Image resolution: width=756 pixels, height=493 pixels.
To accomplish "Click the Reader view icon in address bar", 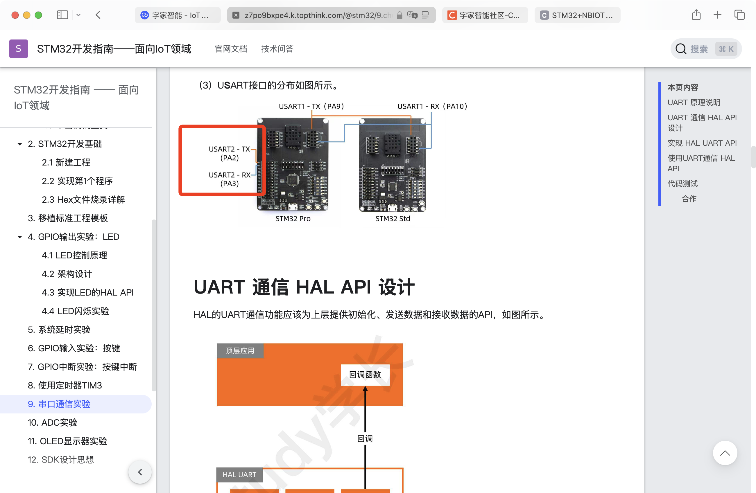I will pyautogui.click(x=425, y=15).
